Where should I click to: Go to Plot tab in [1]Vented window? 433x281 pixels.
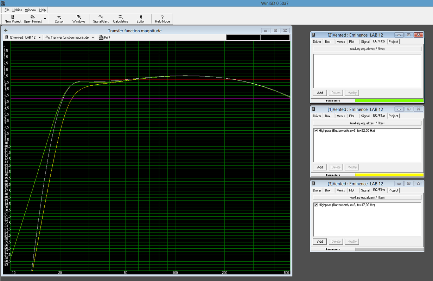[x=352, y=116]
